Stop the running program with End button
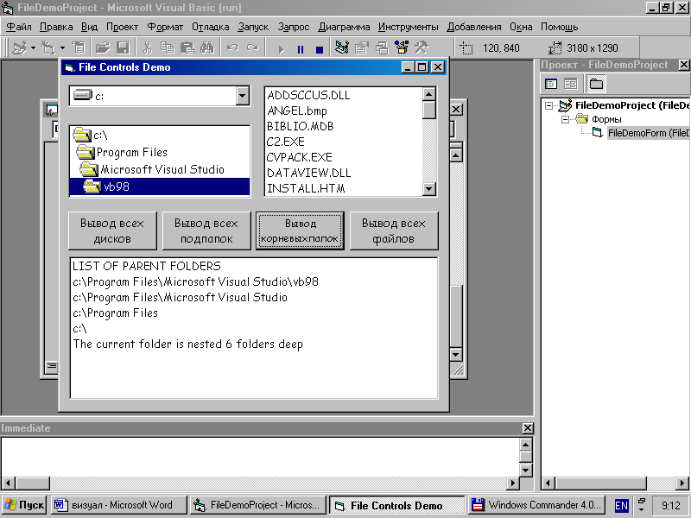The image size is (691, 518). [320, 48]
